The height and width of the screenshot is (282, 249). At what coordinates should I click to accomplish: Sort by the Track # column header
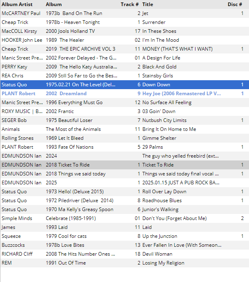130,4
